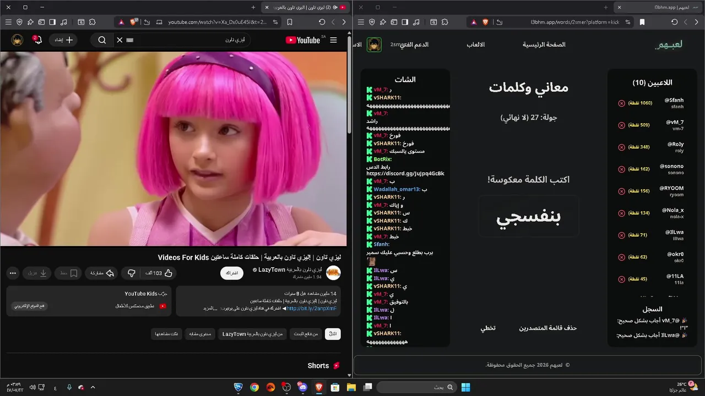Like the LazyTown video

159,273
